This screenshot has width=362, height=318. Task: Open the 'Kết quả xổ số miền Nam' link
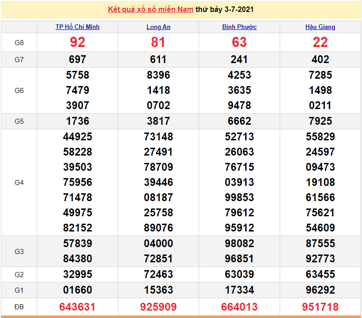pyautogui.click(x=150, y=10)
